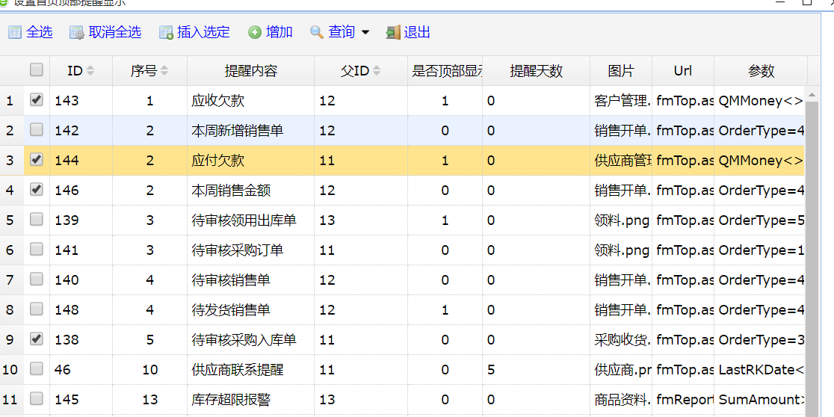
Task: Click row number 7 header cell
Action: [10, 280]
